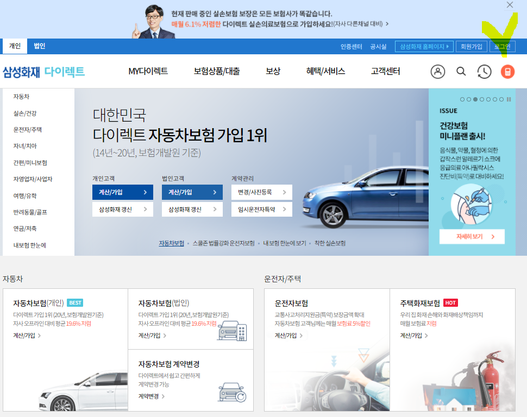Open the 공시실 link

[x=378, y=47]
